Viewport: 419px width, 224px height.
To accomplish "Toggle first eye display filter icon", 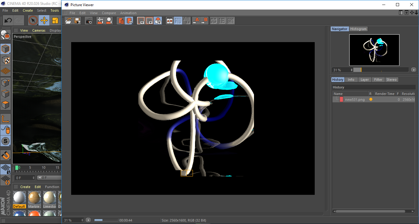I will [x=141, y=21].
